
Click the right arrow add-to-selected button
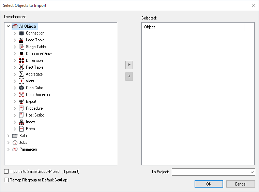(x=129, y=65)
